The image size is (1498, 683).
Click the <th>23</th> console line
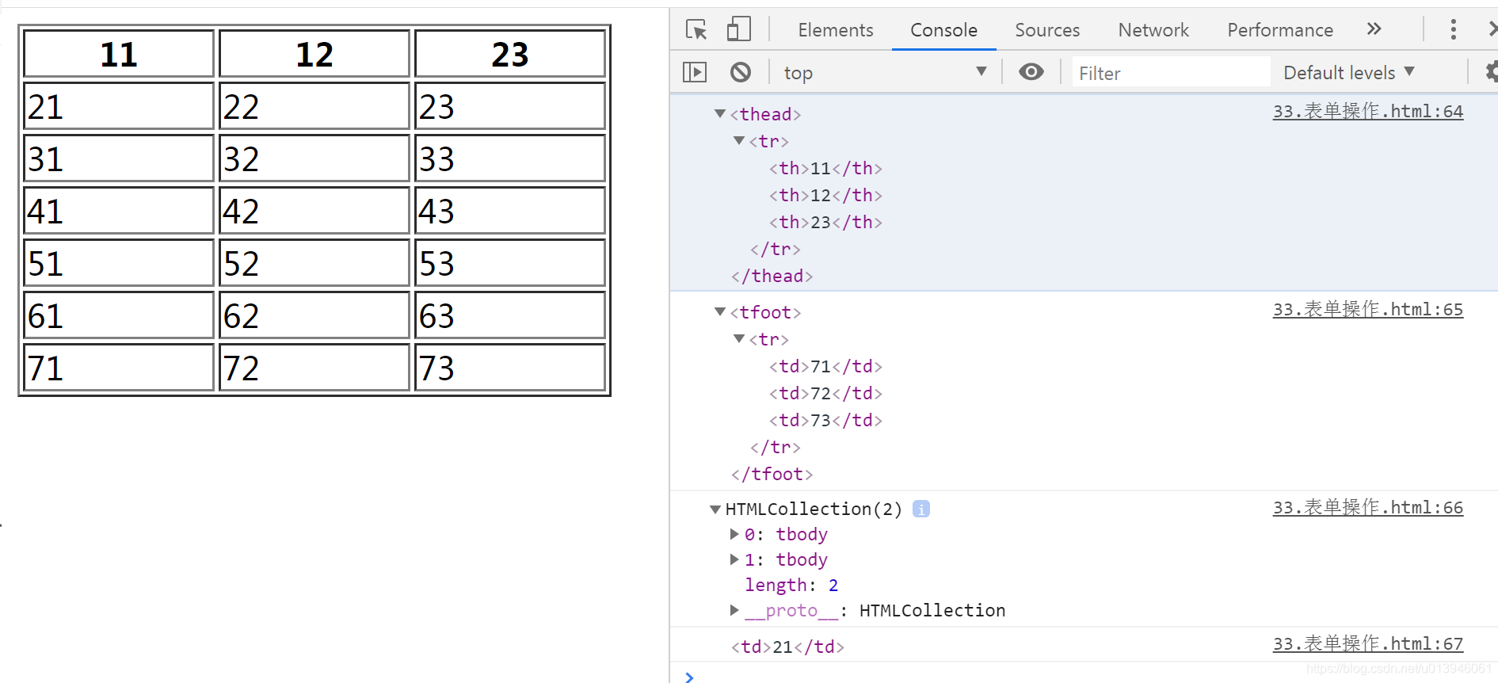pos(825,222)
